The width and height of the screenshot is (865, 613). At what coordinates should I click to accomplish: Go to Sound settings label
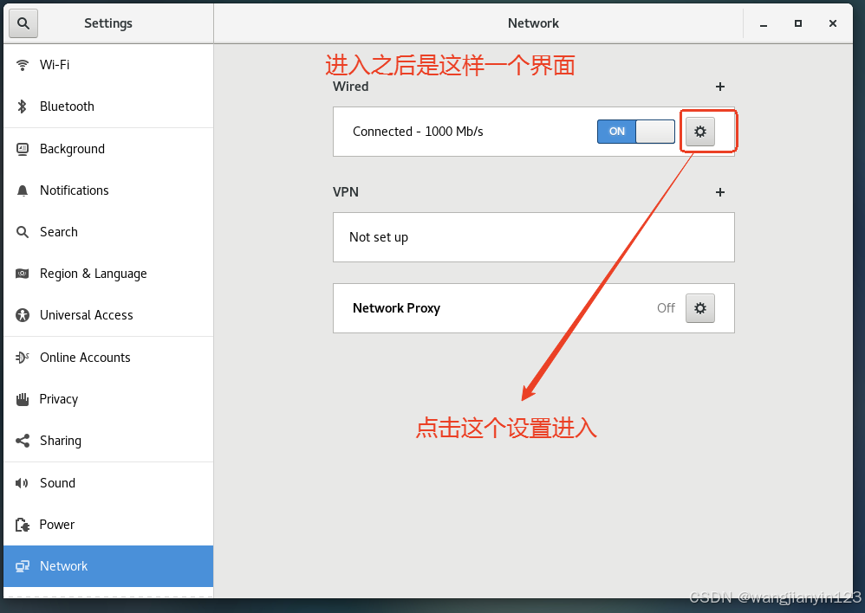pyautogui.click(x=57, y=483)
